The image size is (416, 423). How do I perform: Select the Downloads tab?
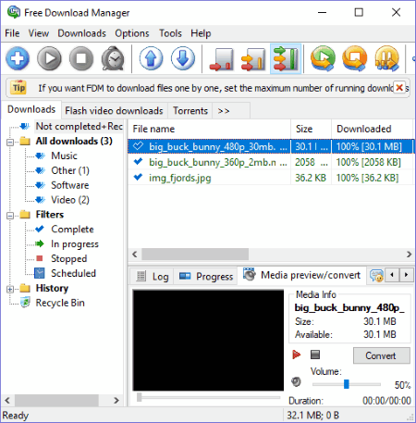tap(31, 109)
